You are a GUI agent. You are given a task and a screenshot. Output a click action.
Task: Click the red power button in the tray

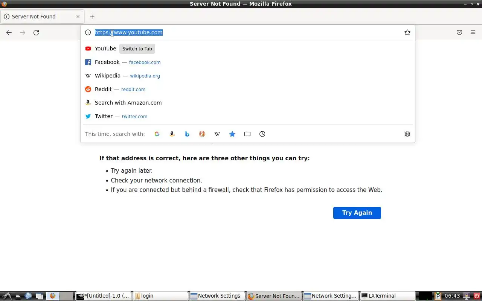pos(477,296)
